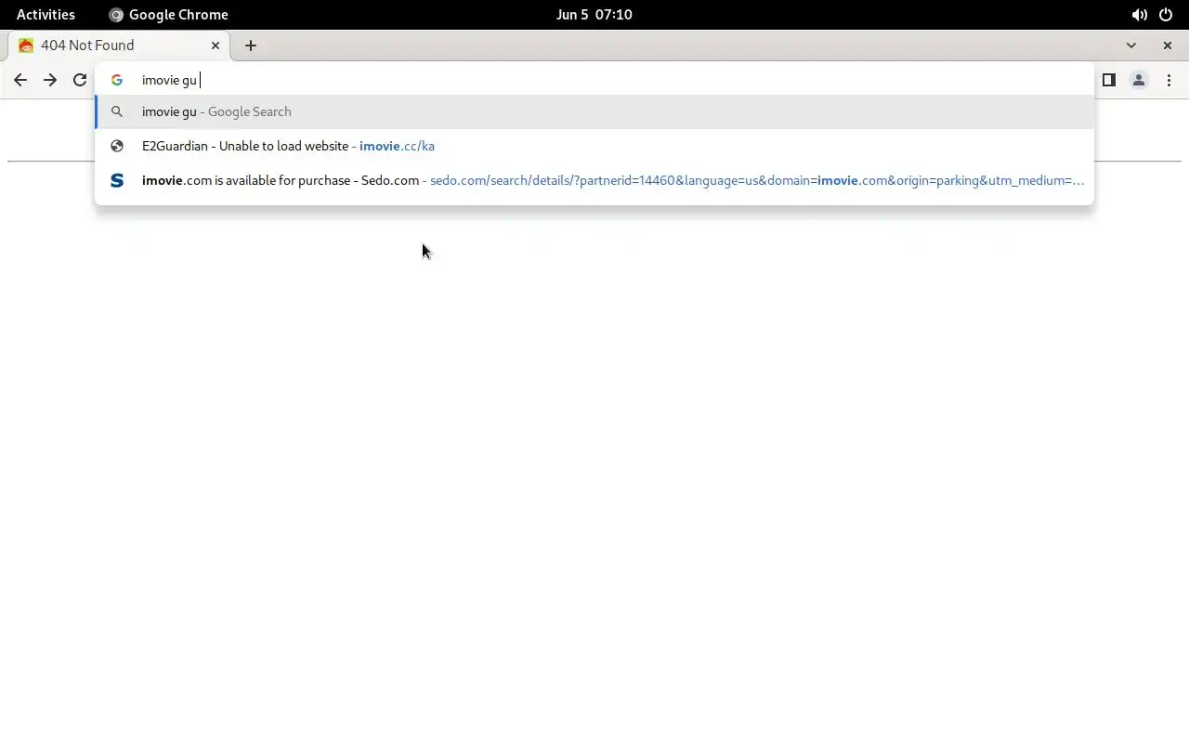The height and width of the screenshot is (743, 1189).
Task: Click the power icon in system tray
Action: pos(1166,15)
